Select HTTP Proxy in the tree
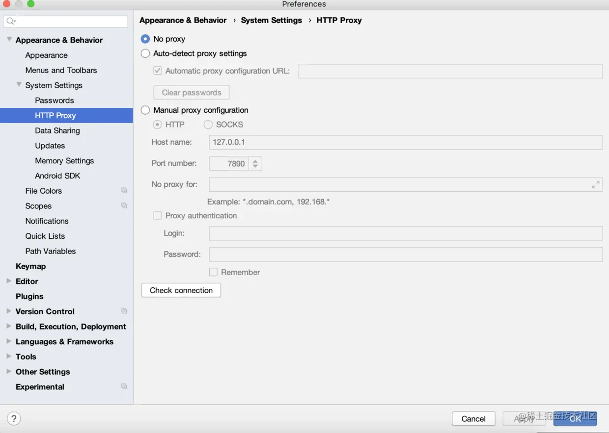 pyautogui.click(x=66, y=116)
